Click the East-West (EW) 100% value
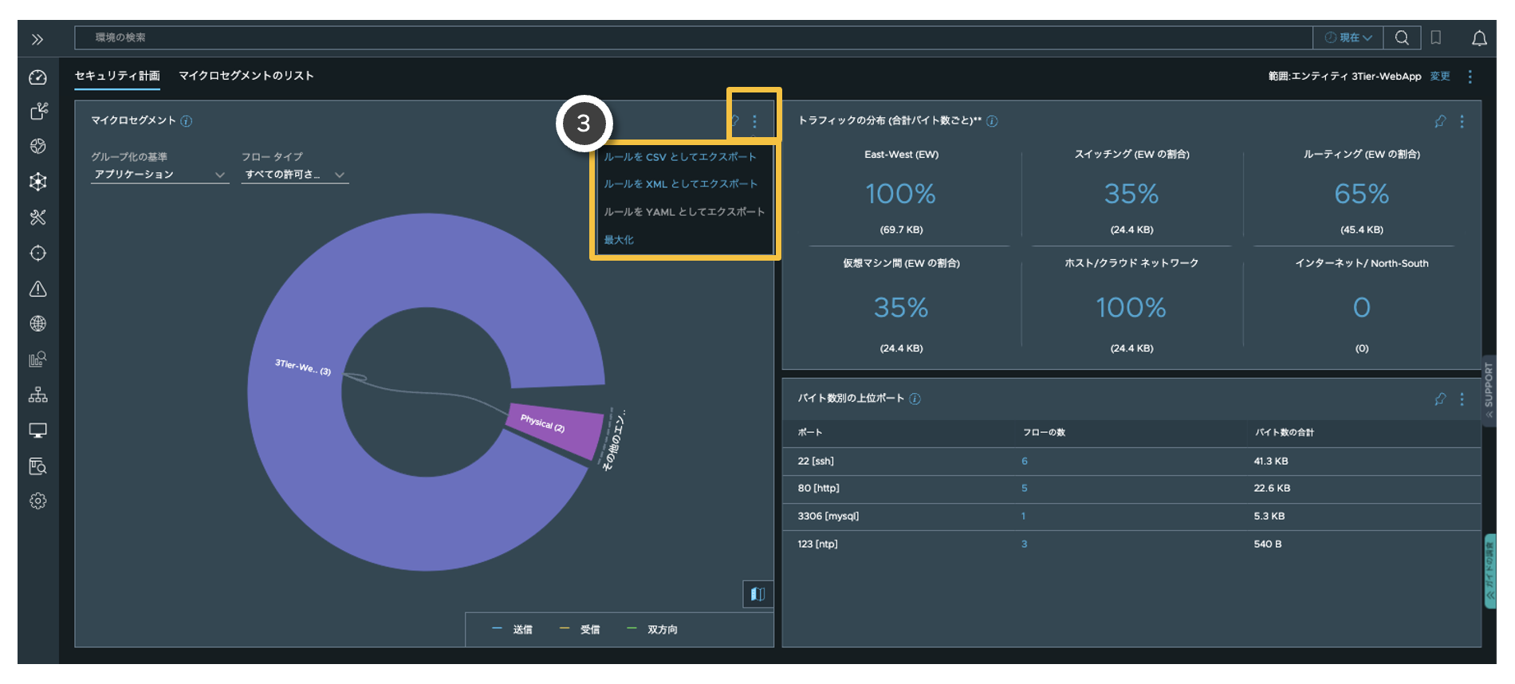Image resolution: width=1515 pixels, height=684 pixels. click(x=901, y=194)
